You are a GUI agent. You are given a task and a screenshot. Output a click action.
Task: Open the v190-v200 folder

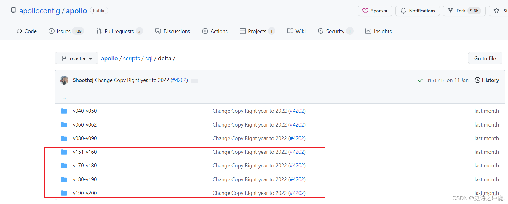pos(85,193)
